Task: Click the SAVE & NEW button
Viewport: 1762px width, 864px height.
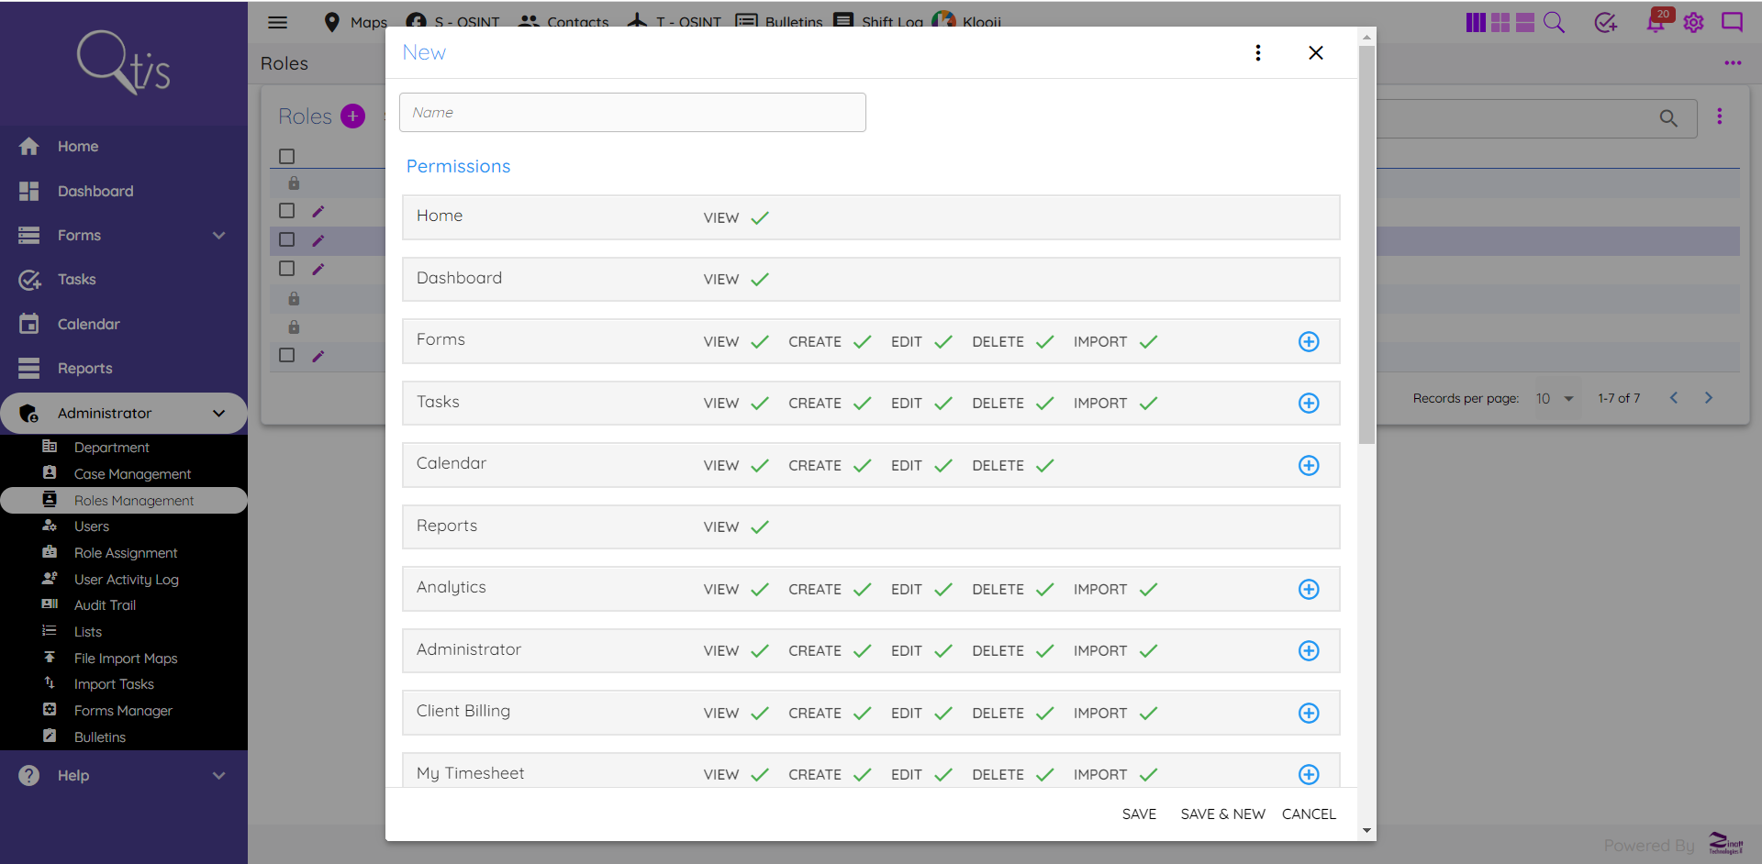Action: (x=1222, y=814)
